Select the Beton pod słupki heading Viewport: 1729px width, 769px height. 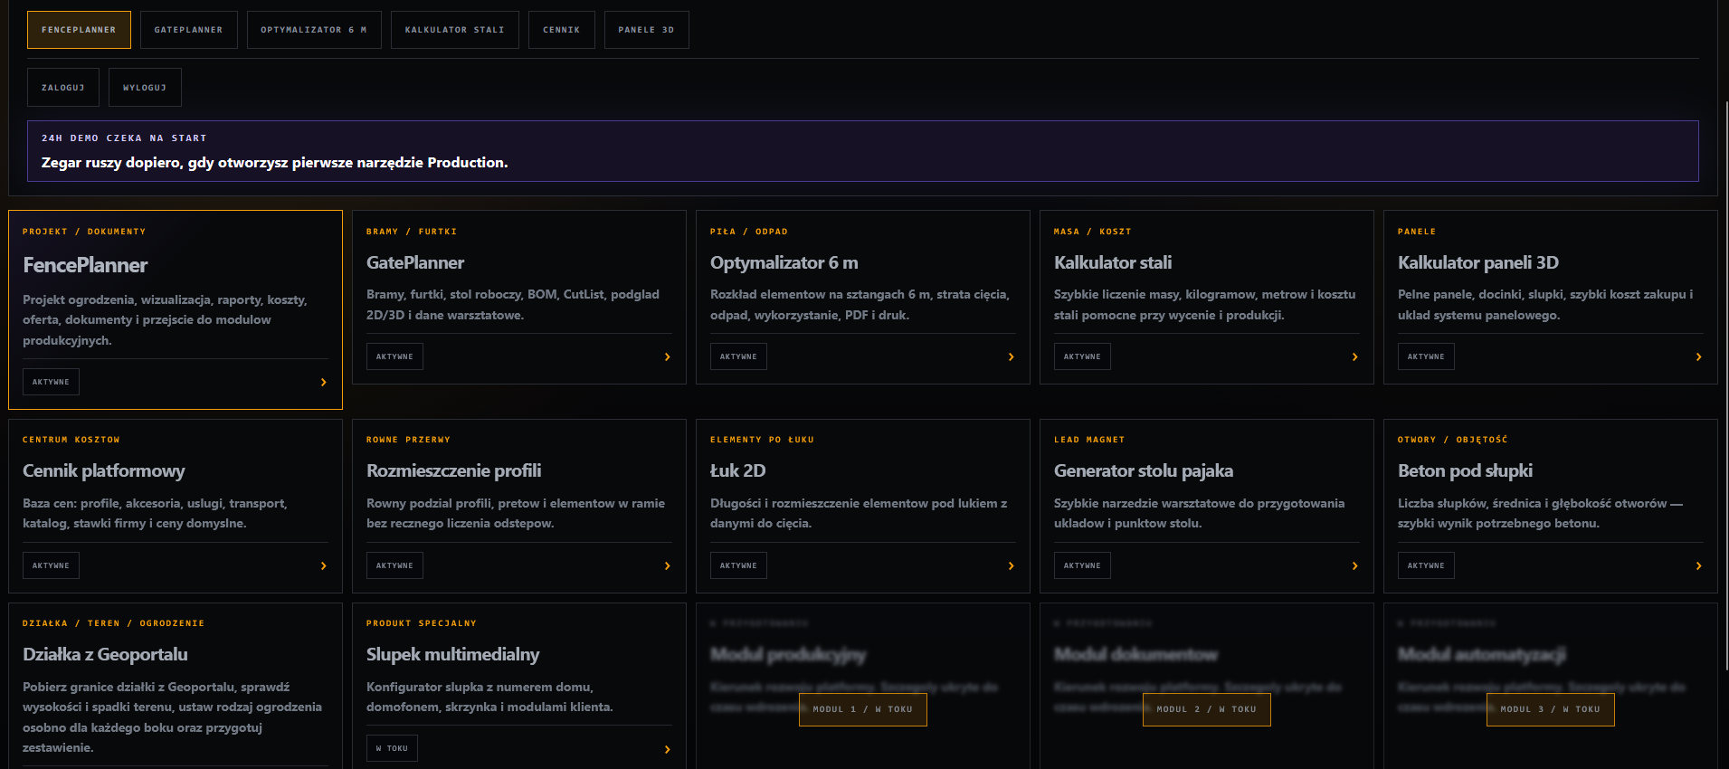click(x=1466, y=470)
